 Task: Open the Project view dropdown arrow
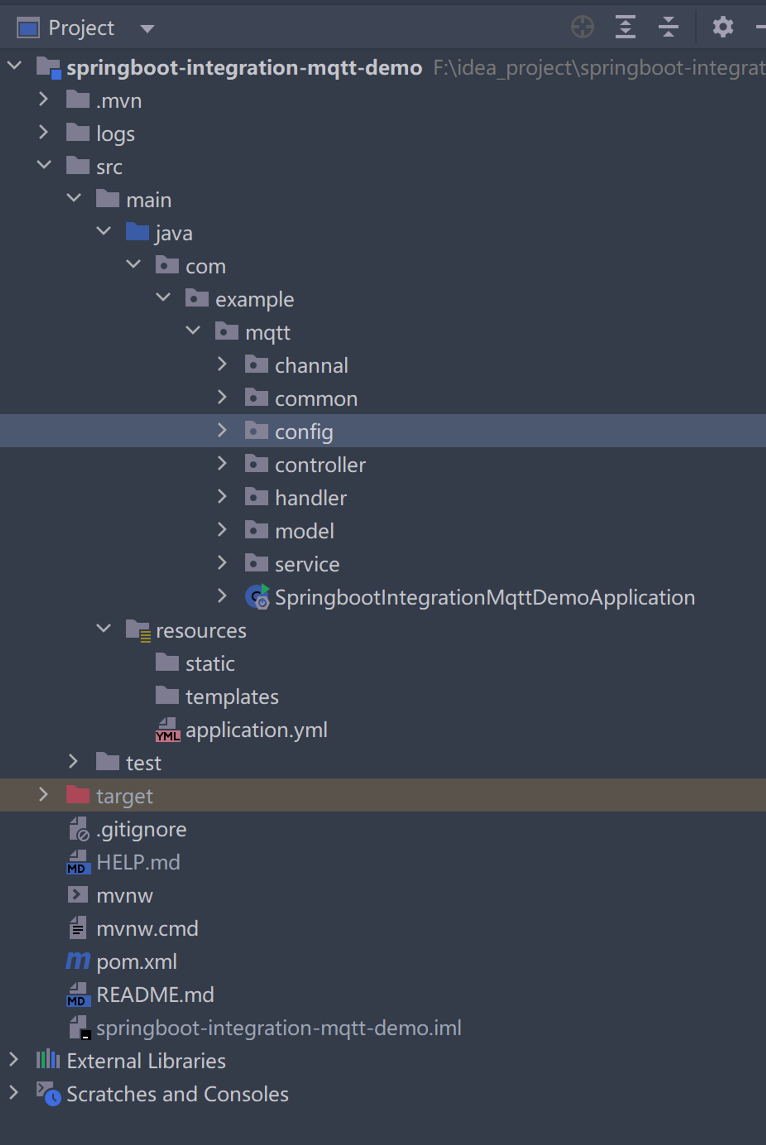pyautogui.click(x=147, y=28)
